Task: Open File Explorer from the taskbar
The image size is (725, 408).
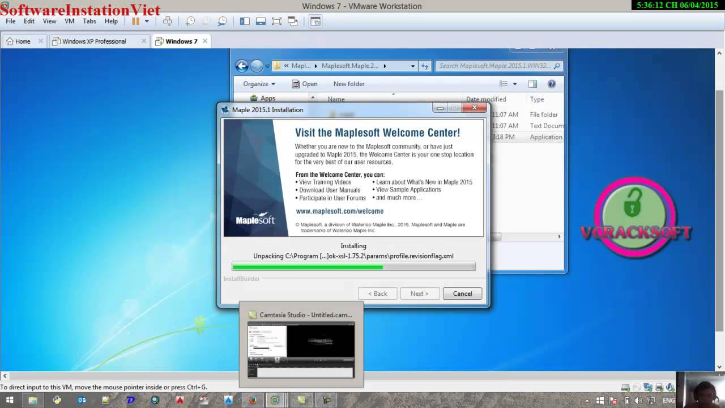Action: pyautogui.click(x=32, y=400)
